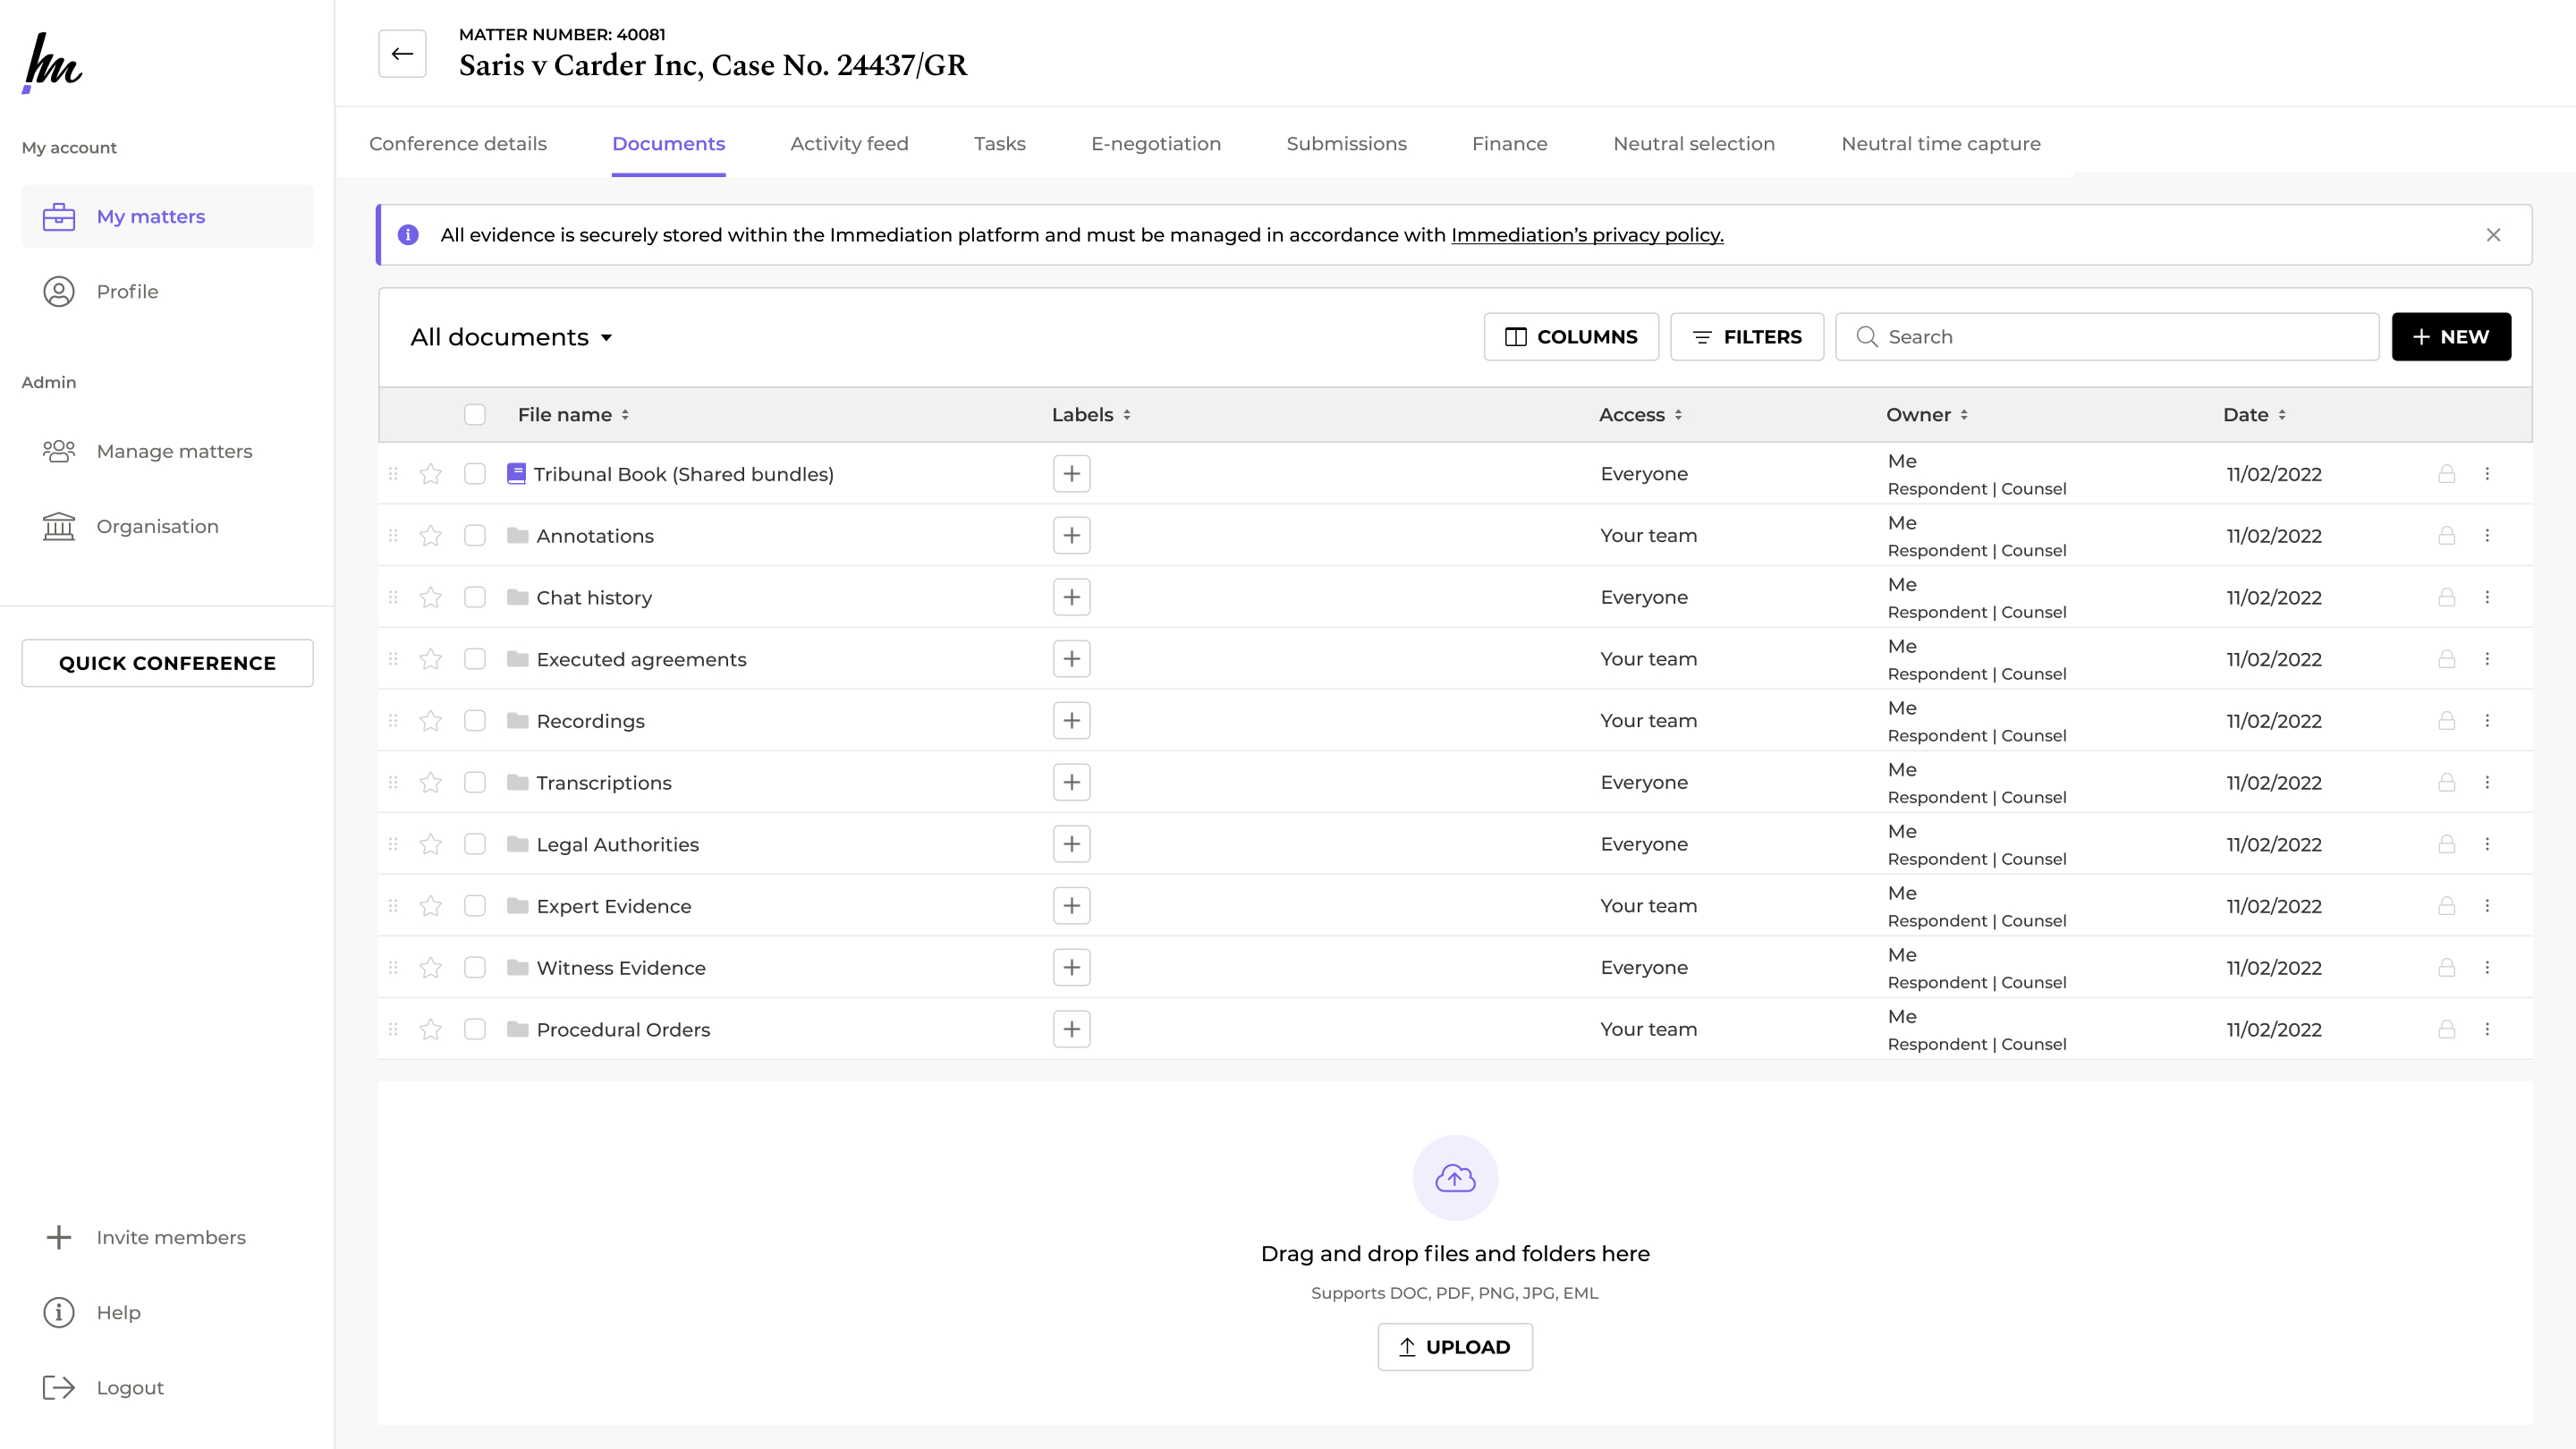Check the Legal Authorities row checkbox

coord(475,844)
